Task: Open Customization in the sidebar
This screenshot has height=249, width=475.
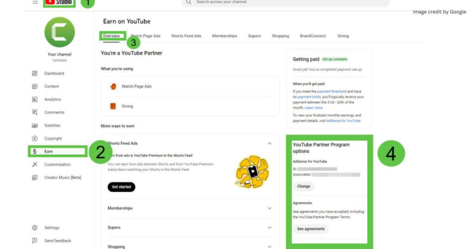Action: click(x=58, y=164)
